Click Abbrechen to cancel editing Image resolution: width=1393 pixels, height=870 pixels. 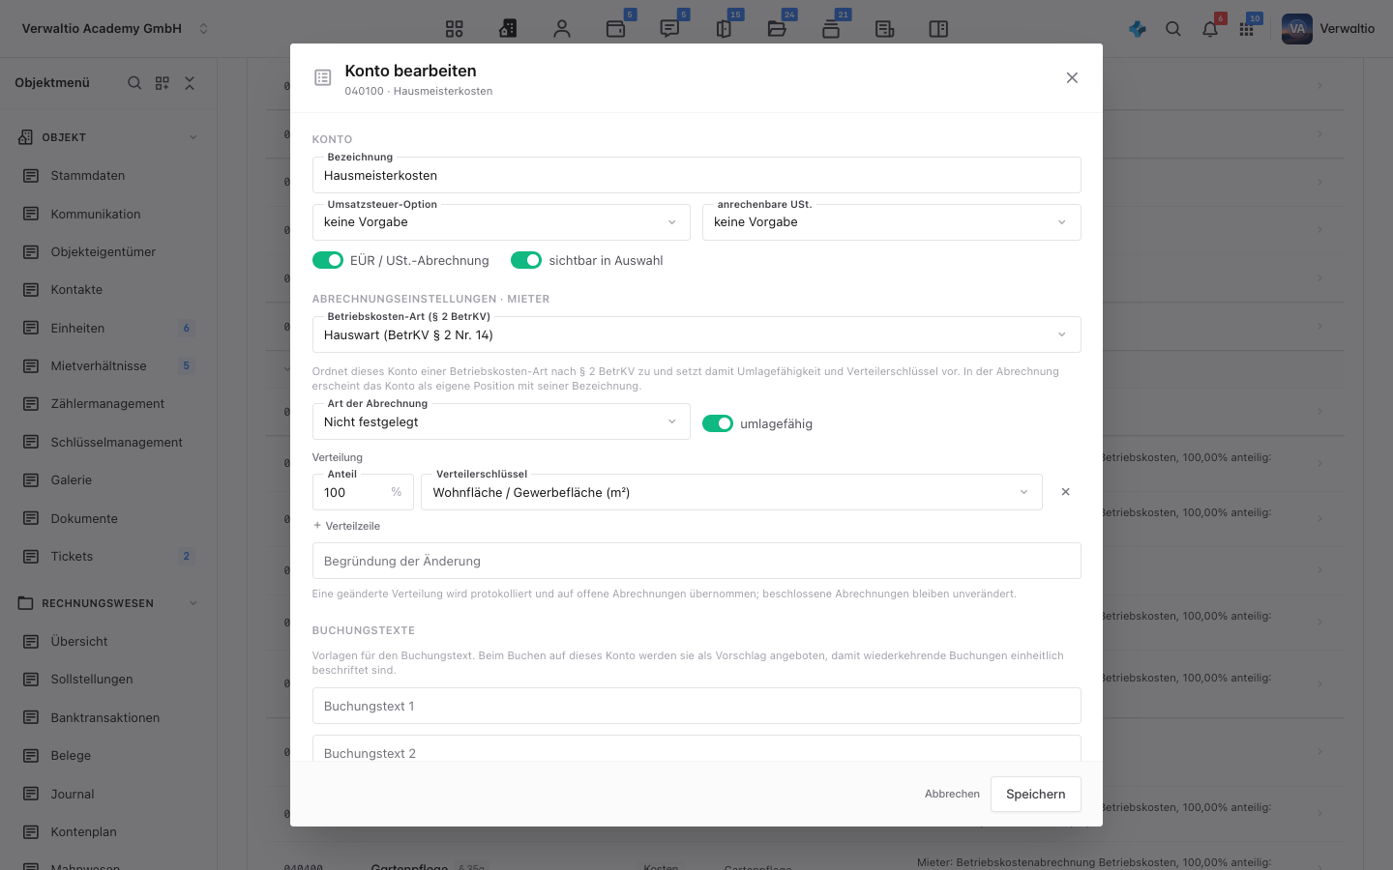click(952, 795)
